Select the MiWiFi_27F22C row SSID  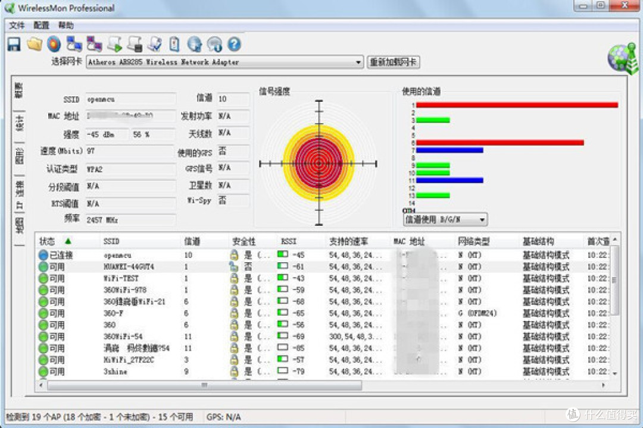129,360
